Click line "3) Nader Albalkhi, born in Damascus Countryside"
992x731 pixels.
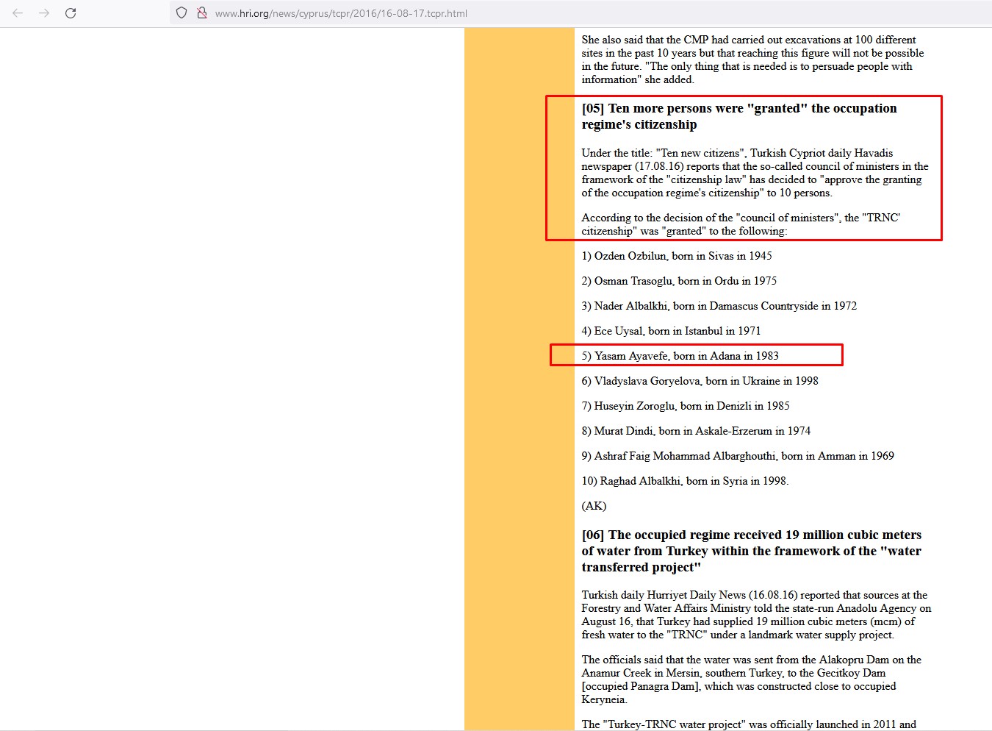click(719, 306)
